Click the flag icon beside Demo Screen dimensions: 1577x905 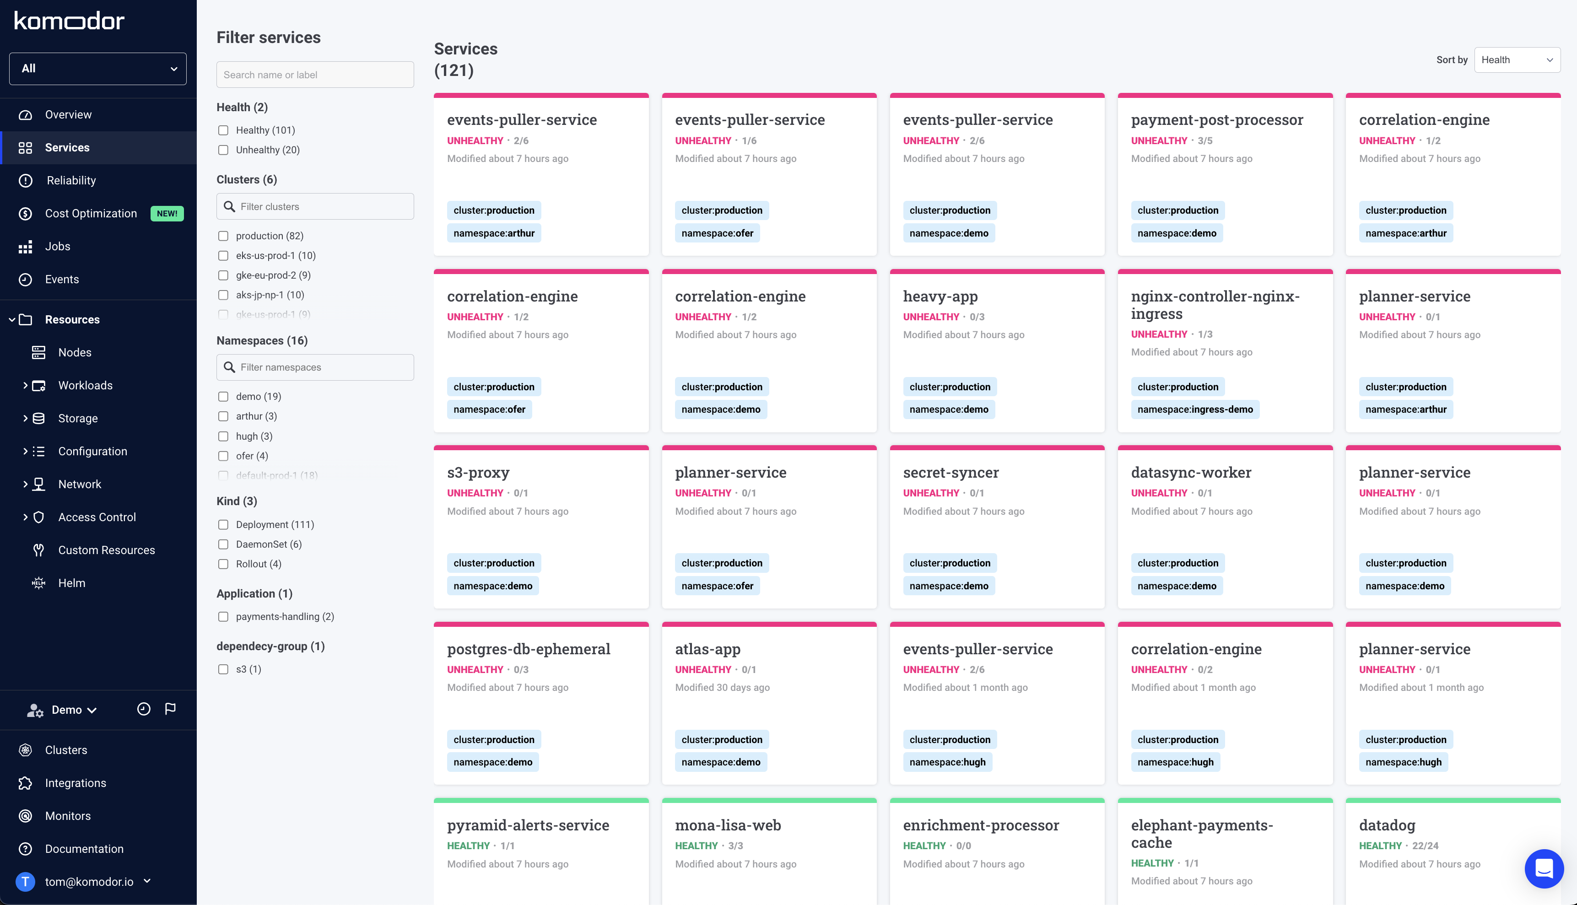click(x=170, y=709)
